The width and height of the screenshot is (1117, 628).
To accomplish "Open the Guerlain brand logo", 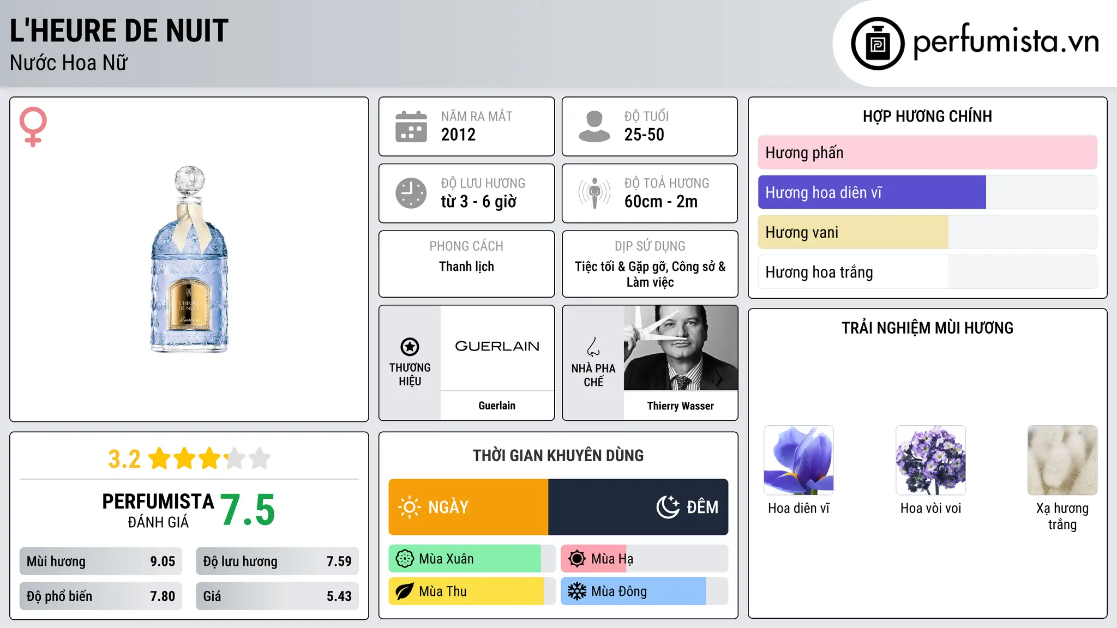I will point(497,347).
